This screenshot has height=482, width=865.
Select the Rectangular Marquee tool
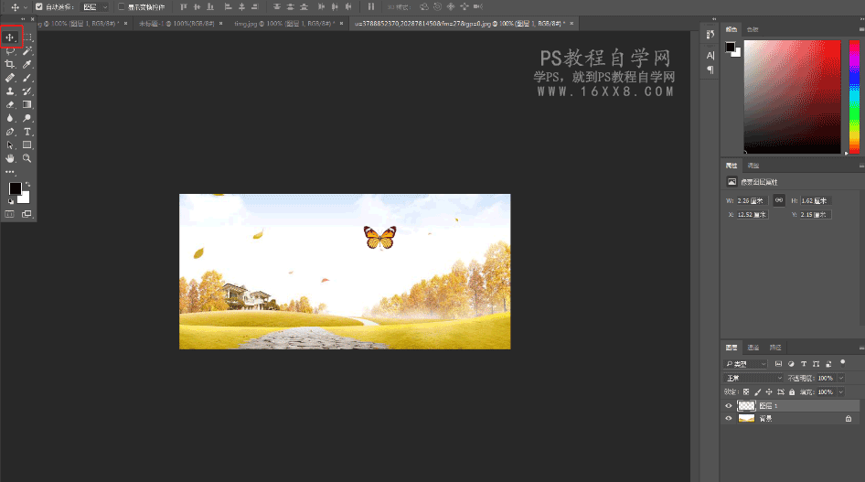(27, 37)
